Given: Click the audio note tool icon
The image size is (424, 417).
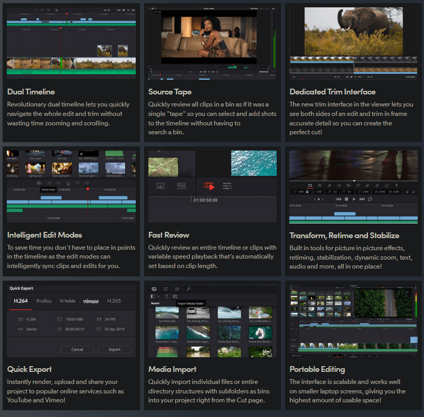Looking at the screenshot, I should click(330, 185).
